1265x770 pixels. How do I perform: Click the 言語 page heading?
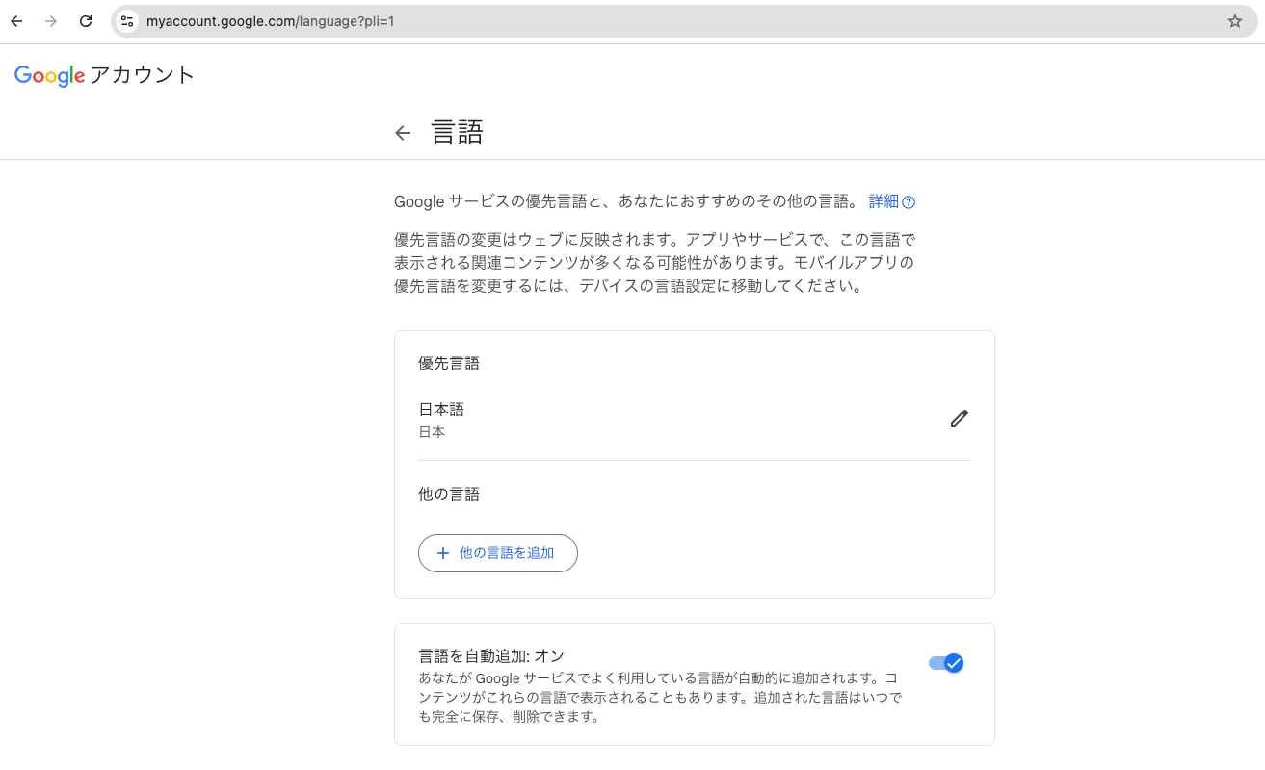click(x=457, y=132)
